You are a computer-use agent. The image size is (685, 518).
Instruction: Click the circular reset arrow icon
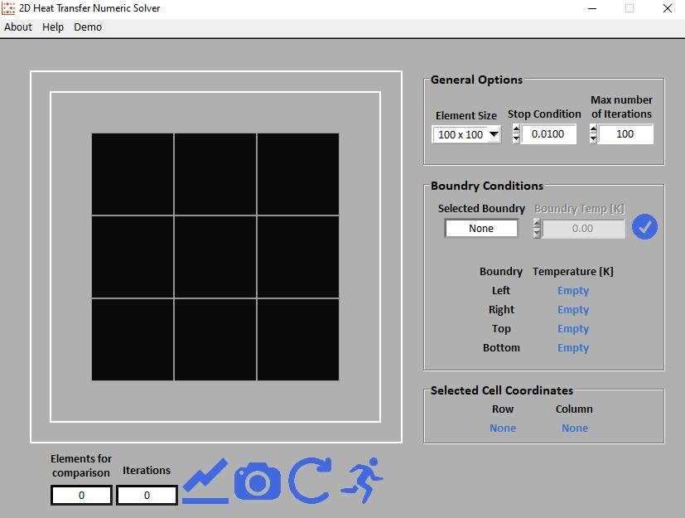310,481
